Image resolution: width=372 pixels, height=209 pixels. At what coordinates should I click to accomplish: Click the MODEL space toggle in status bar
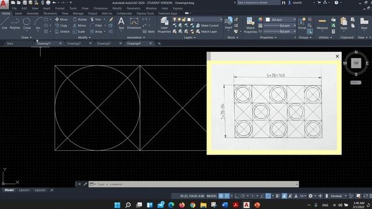coord(212,196)
